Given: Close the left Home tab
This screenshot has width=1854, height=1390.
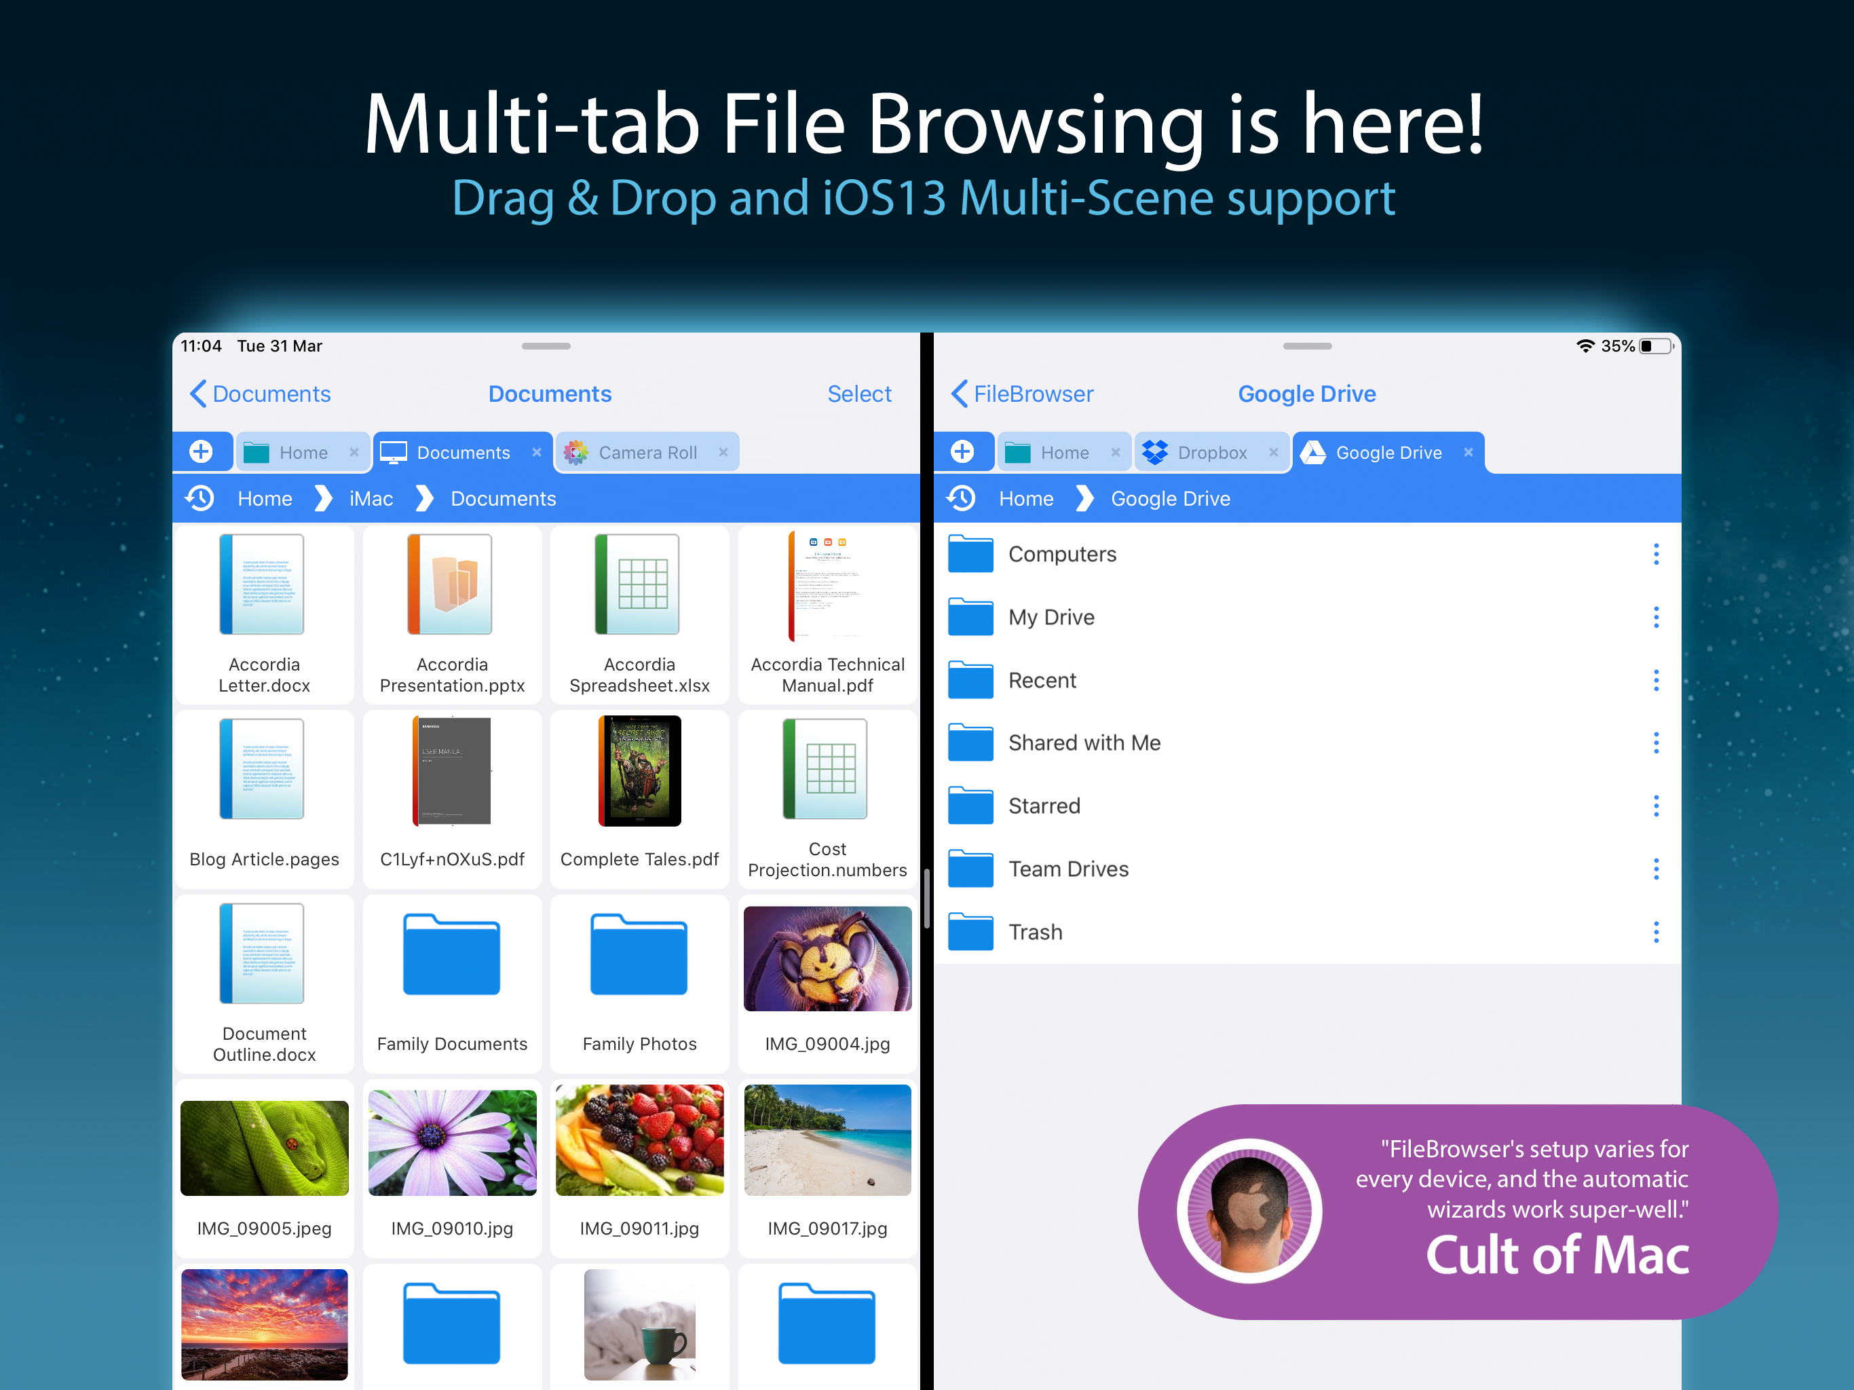Looking at the screenshot, I should coord(354,452).
